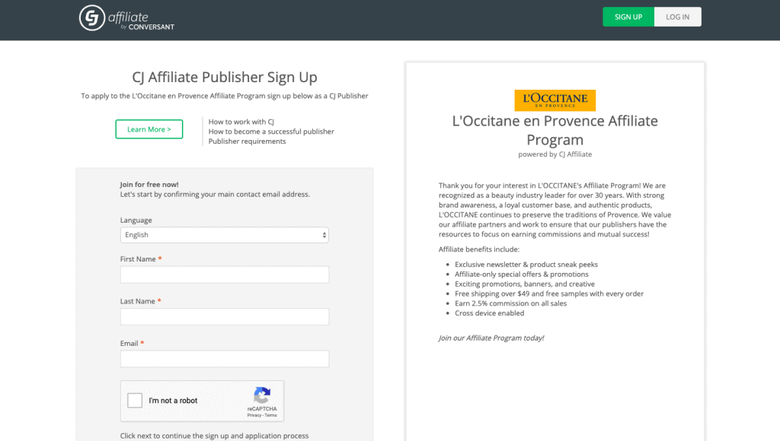
Task: Click the reCAPTCHA Terms link
Action: 270,415
